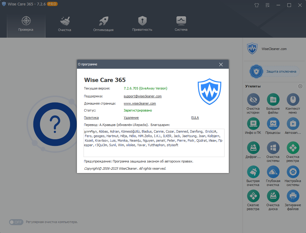Viewport: 306px width, 233px height.
Task: Open the Настройка системы utility
Action: 293,172
